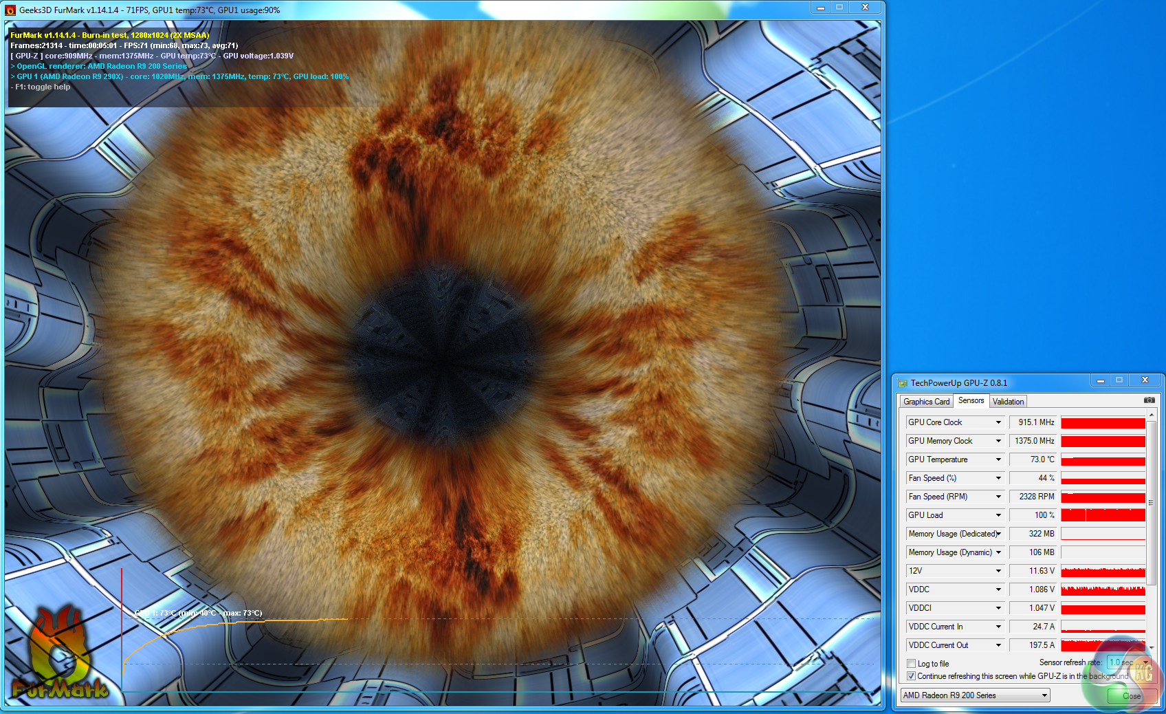Click the 1.047 V VDDCI reading
The width and height of the screenshot is (1166, 714).
[1033, 608]
